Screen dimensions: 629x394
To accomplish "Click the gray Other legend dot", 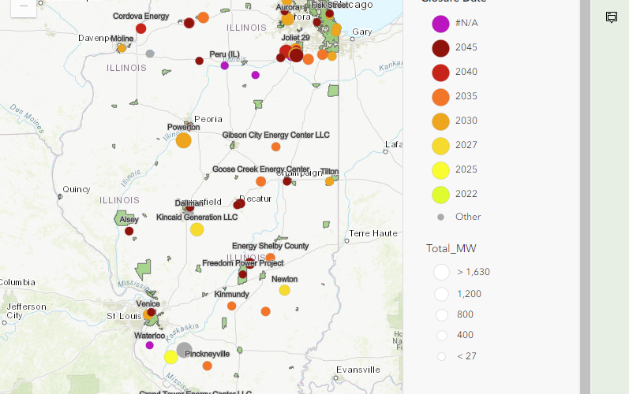I will point(440,217).
